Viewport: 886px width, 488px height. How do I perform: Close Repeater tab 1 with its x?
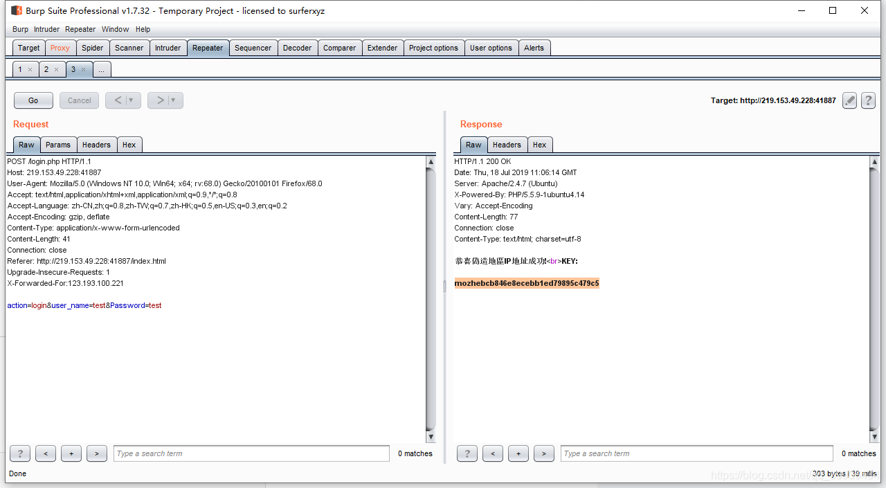[x=30, y=70]
